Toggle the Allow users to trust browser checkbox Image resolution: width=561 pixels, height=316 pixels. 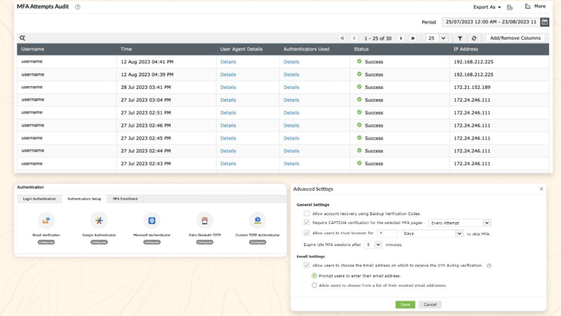click(x=306, y=233)
